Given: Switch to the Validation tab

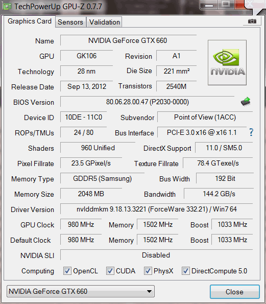Looking at the screenshot, I should 105,22.
